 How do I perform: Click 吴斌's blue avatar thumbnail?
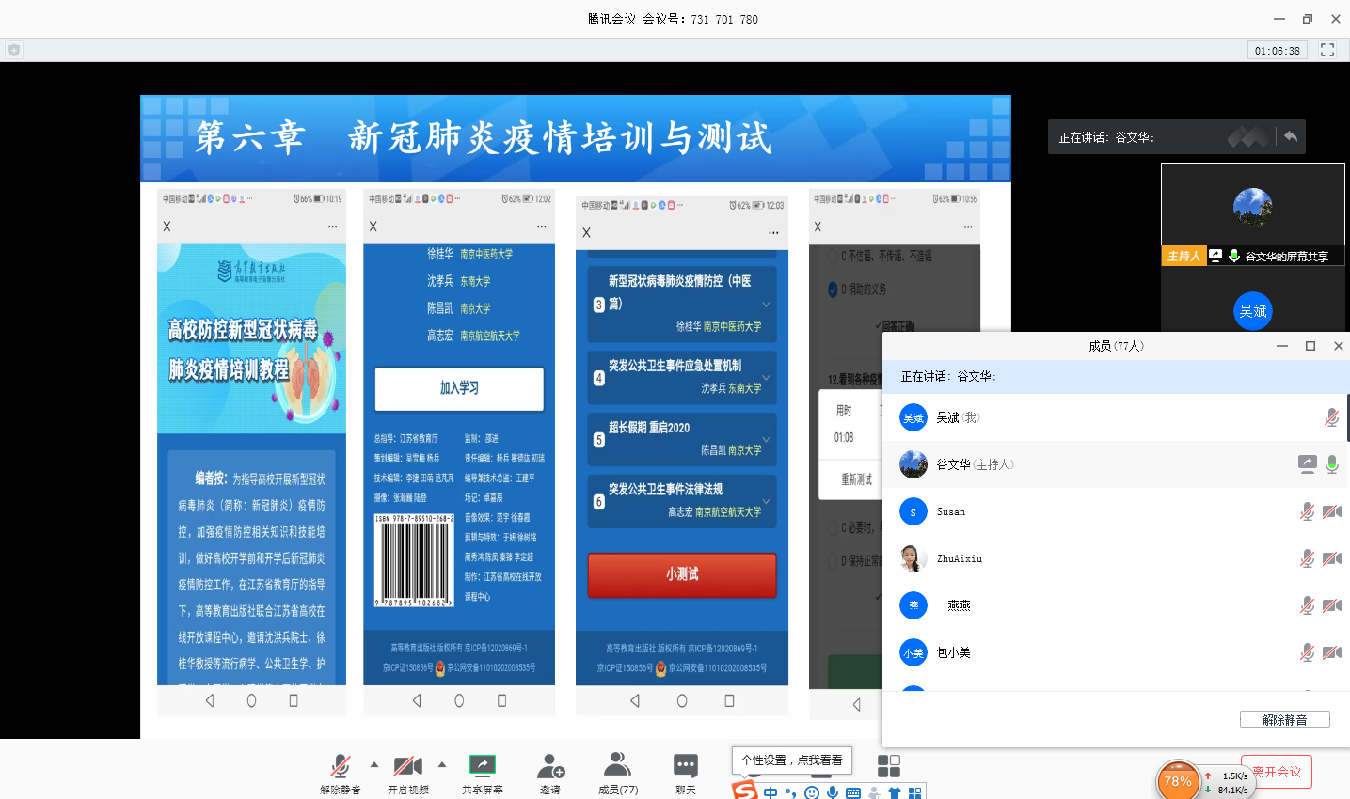pyautogui.click(x=1252, y=311)
